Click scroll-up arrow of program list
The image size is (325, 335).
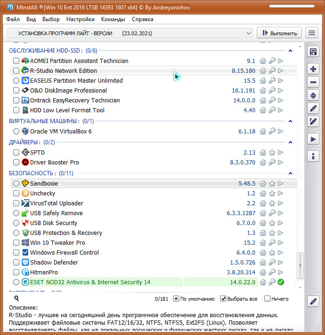coord(300,47)
